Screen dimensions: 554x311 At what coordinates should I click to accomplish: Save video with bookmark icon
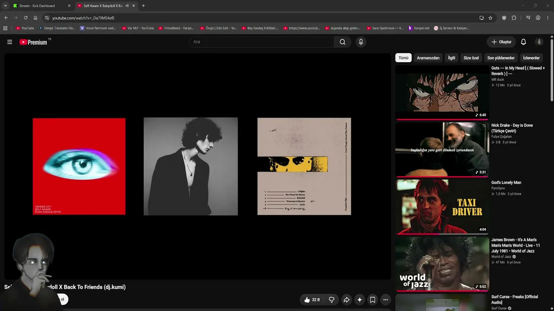(372, 300)
